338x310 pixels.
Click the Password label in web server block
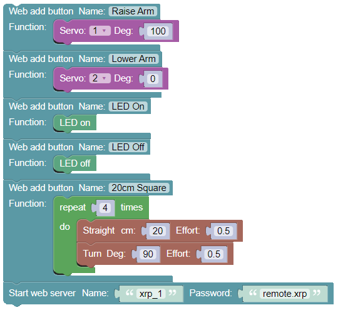[210, 293]
